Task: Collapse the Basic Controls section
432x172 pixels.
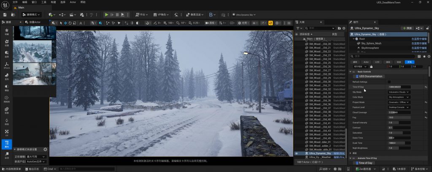Action: pos(351,71)
